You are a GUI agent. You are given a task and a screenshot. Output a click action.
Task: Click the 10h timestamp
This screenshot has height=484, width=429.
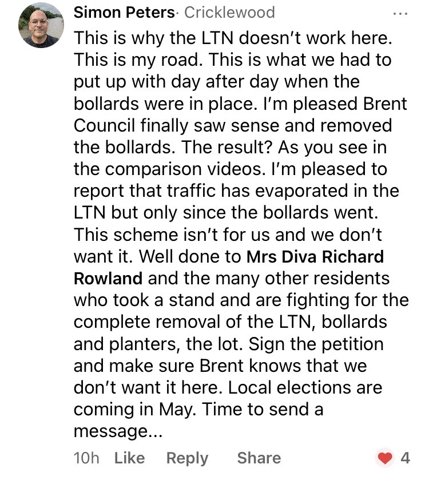point(86,458)
